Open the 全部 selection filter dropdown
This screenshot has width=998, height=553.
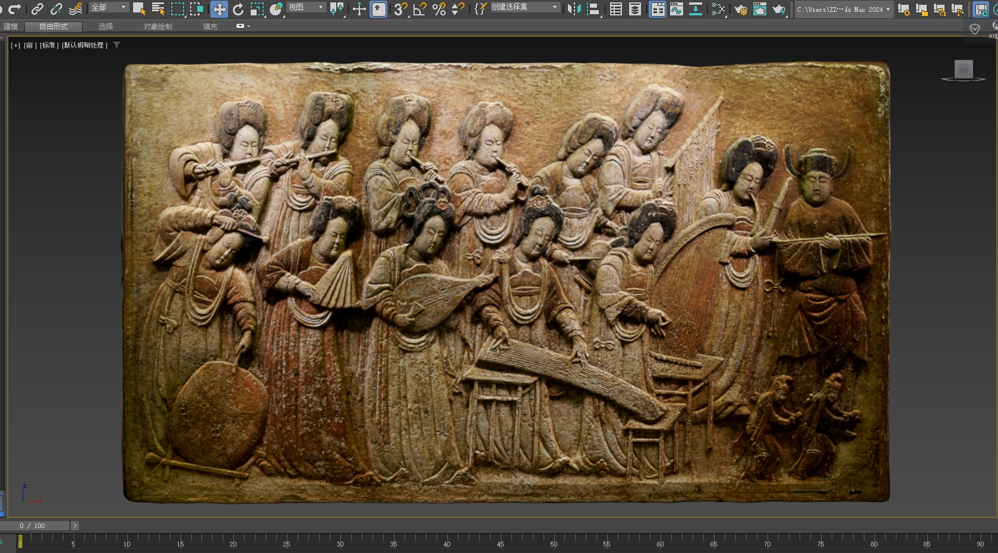pos(109,8)
